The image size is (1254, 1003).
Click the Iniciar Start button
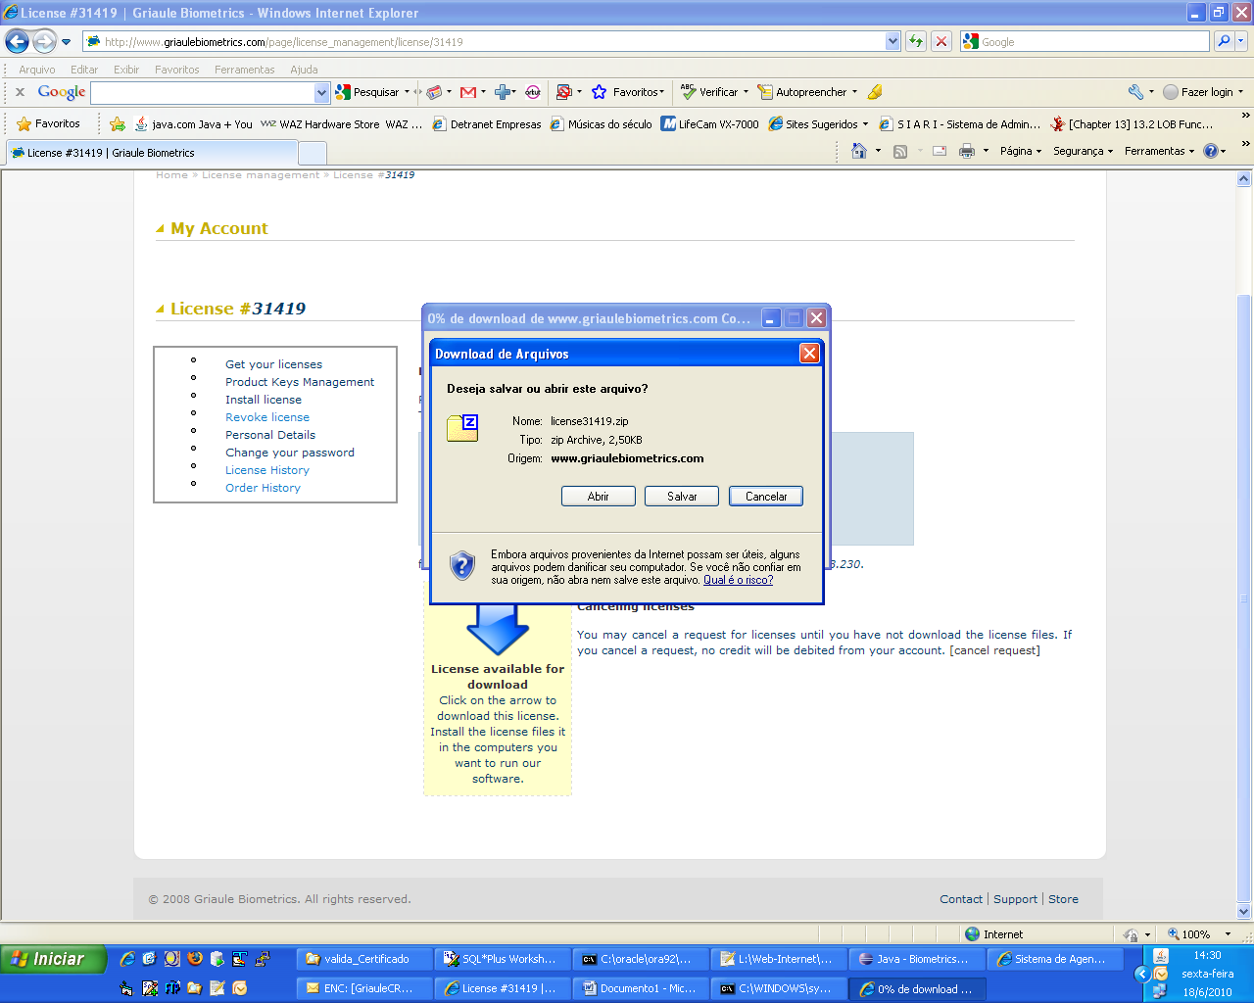53,959
